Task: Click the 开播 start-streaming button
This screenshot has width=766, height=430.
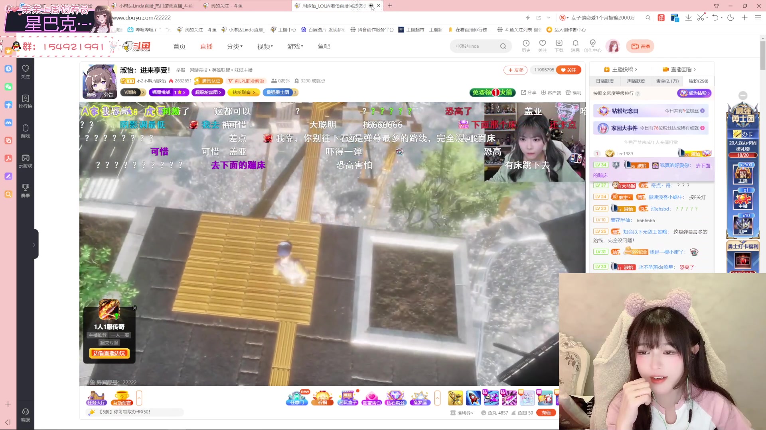Action: (x=640, y=46)
